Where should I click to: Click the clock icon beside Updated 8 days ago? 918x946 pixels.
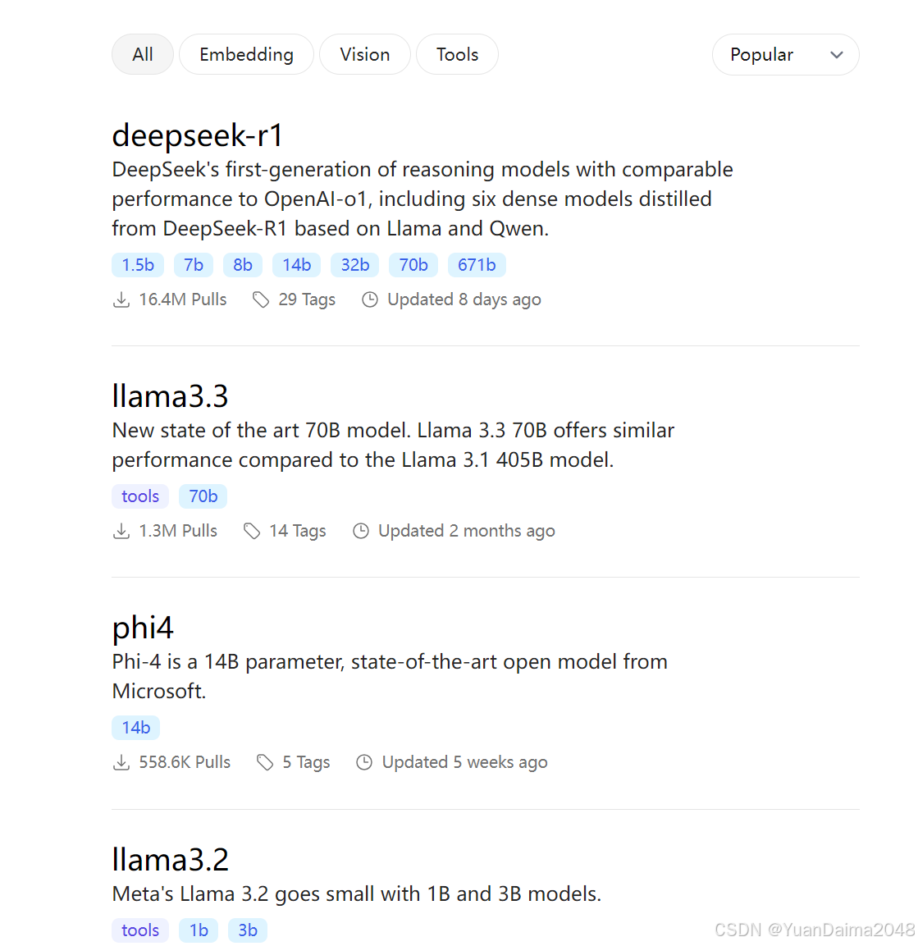(370, 299)
